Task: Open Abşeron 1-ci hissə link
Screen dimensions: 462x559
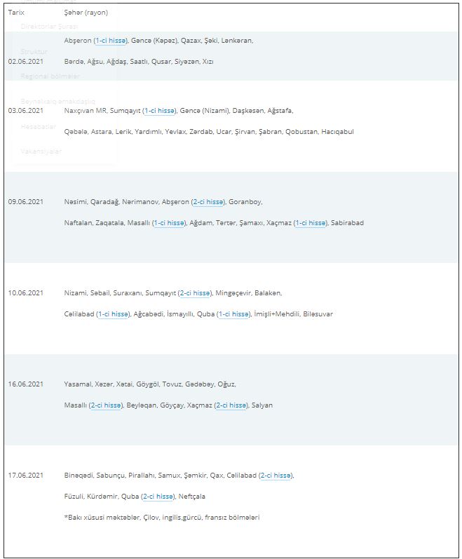Action: click(111, 41)
